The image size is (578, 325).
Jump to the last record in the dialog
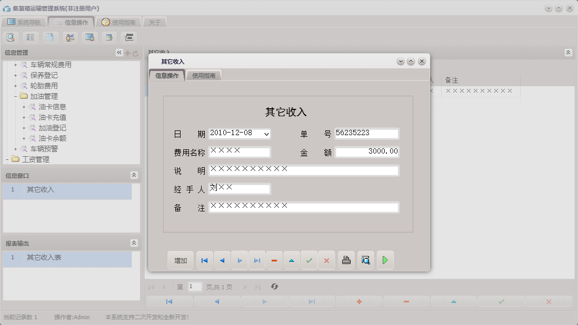(x=257, y=260)
